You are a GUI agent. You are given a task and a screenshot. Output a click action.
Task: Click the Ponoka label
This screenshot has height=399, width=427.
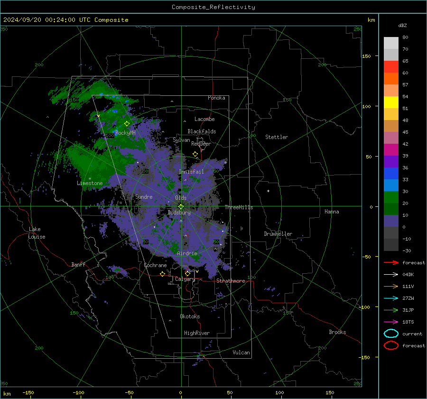216,98
